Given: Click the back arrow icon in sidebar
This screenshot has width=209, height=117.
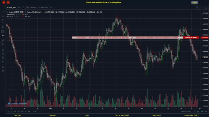Looking at the screenshot, I should pos(3,35).
